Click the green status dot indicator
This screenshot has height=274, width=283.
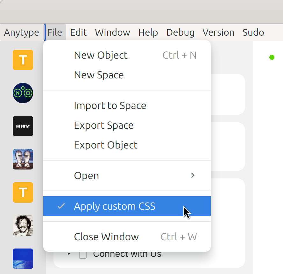[x=272, y=57]
